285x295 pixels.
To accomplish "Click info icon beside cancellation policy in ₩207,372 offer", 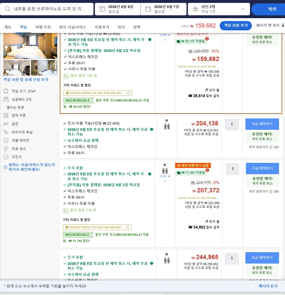I will tap(150, 174).
